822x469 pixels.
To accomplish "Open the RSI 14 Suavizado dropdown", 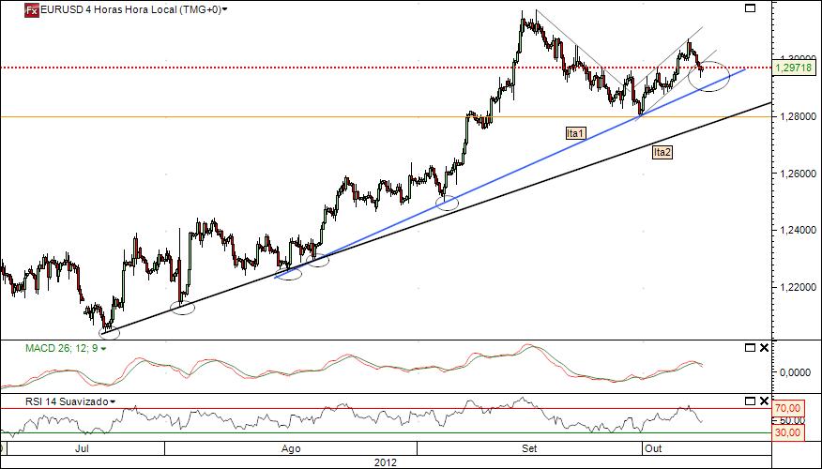I will click(113, 401).
